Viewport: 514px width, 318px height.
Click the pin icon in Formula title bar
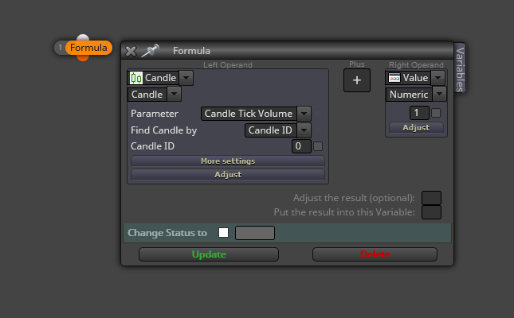[150, 51]
